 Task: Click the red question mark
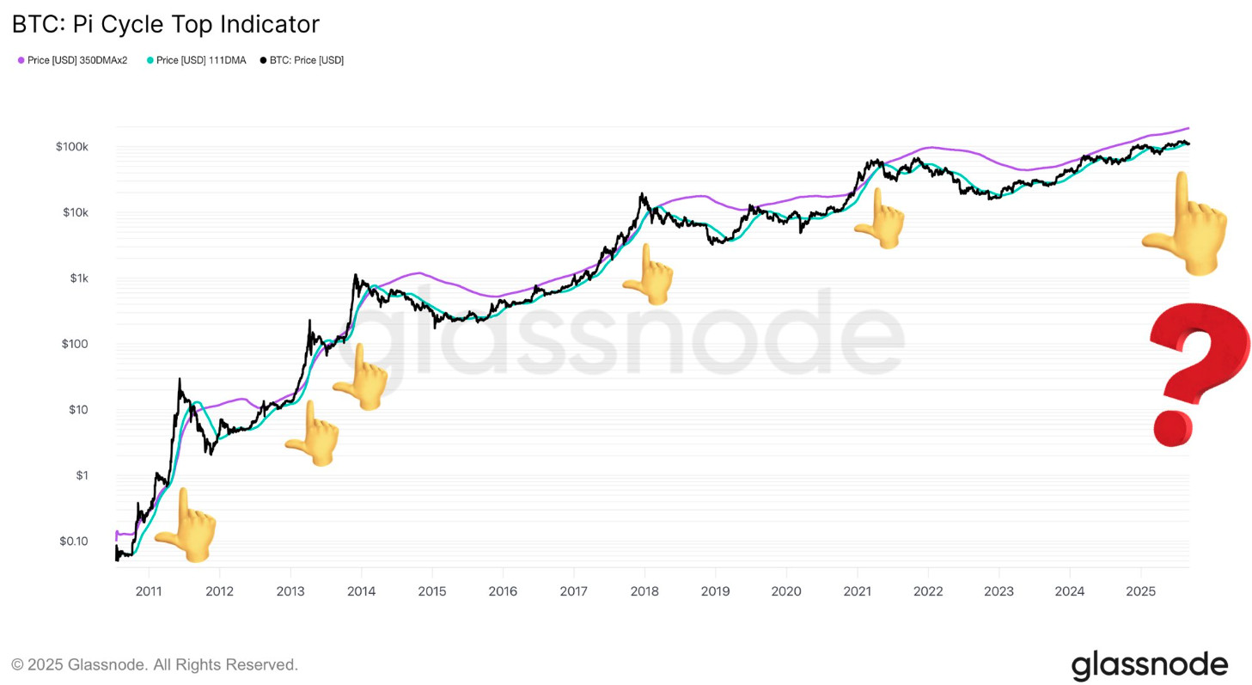[1198, 376]
